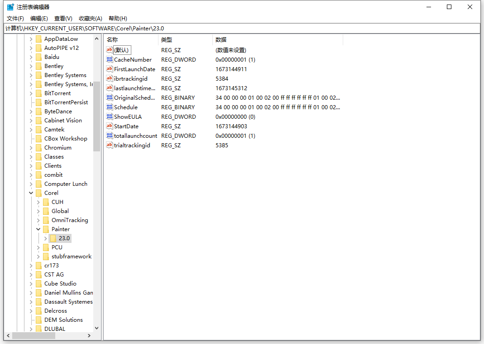Click the ibrtrackingid string value icon
The height and width of the screenshot is (344, 484).
[109, 78]
